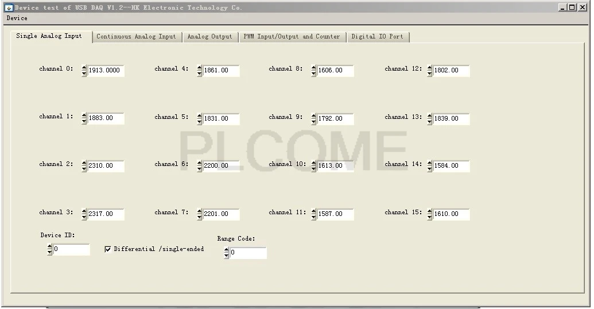Switch to Digital IO Port tab

tap(377, 37)
